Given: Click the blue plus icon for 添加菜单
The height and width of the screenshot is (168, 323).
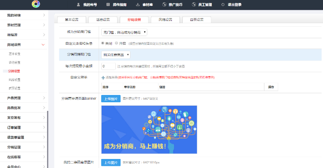Looking at the screenshot, I should pyautogui.click(x=103, y=78).
